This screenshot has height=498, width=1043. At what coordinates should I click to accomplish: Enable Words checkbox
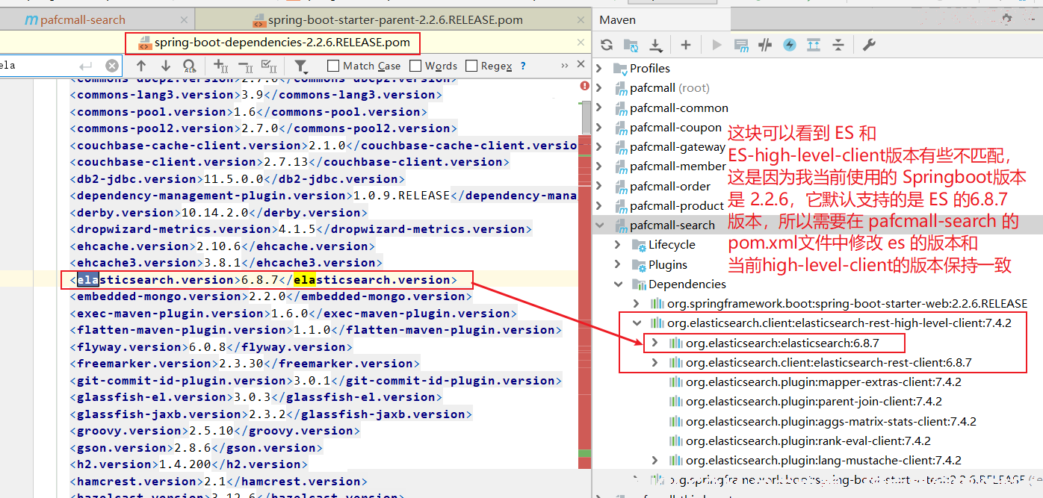[x=415, y=66]
